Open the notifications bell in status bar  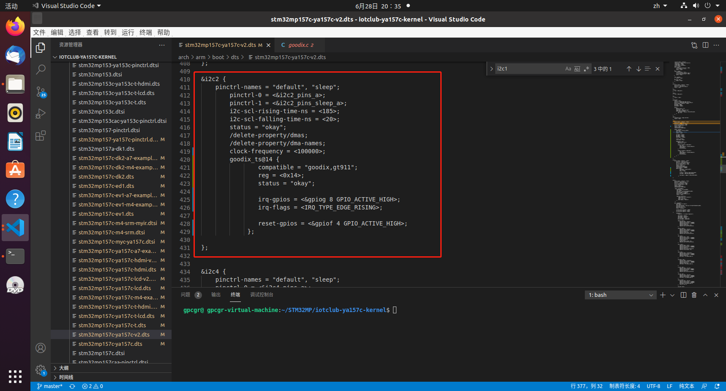coord(717,386)
